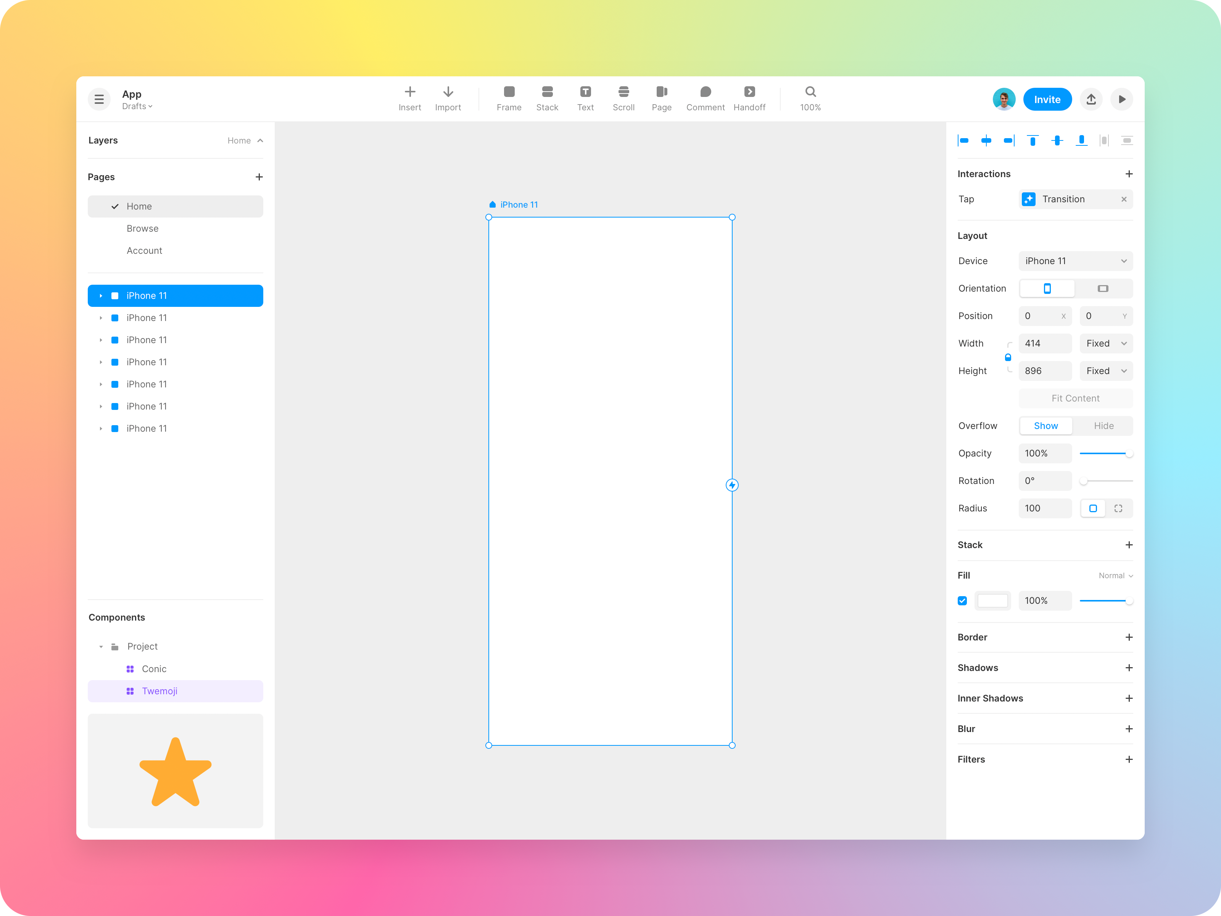Open the Drafts dropdown under App

(137, 106)
